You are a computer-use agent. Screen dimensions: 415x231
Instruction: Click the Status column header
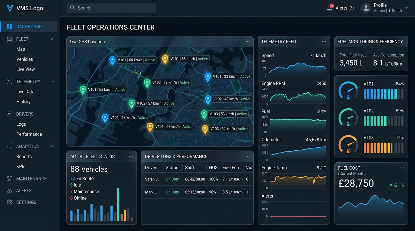[x=172, y=168]
